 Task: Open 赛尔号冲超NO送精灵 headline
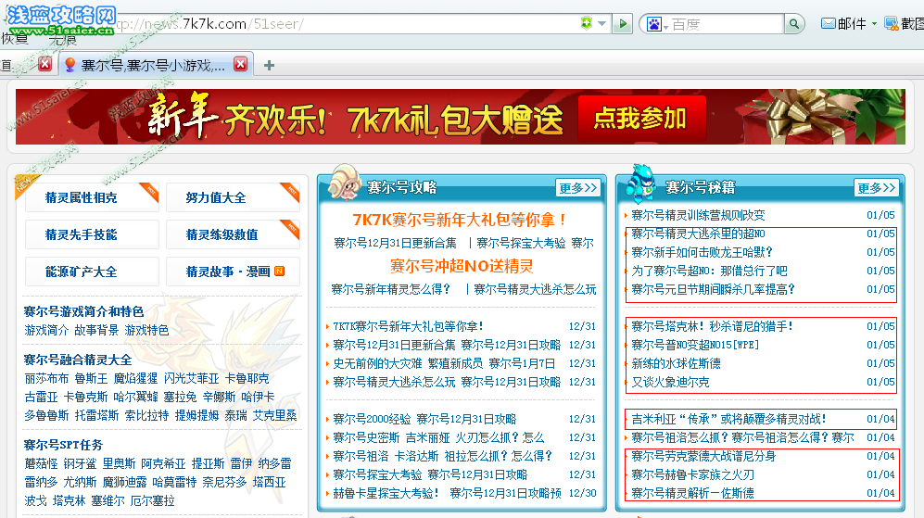point(462,266)
